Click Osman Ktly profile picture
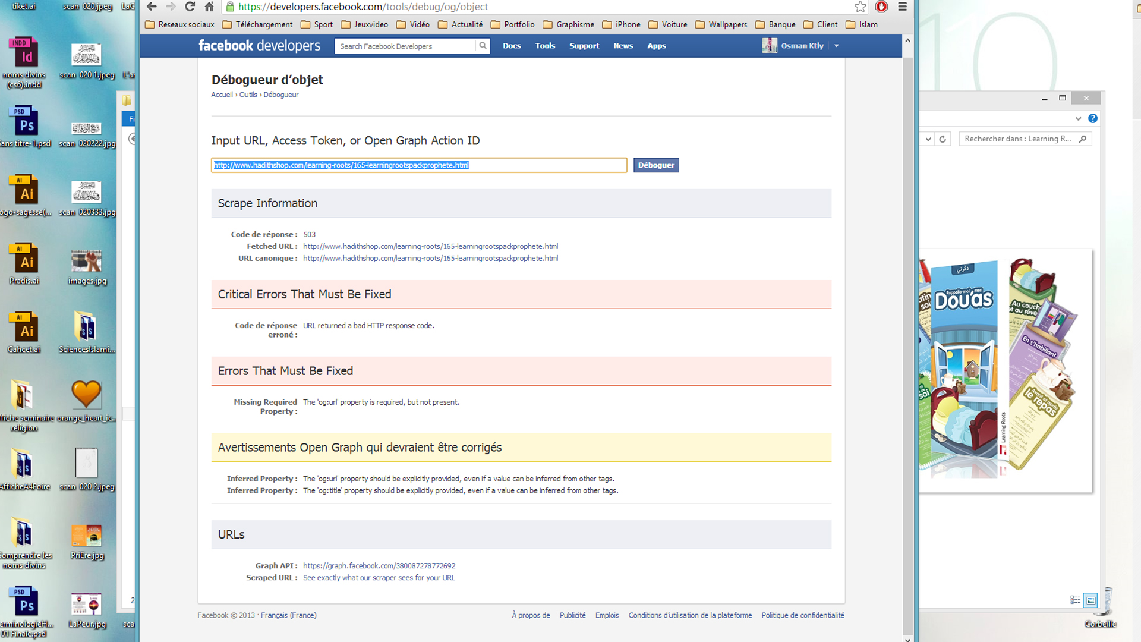This screenshot has width=1141, height=642. (x=770, y=46)
